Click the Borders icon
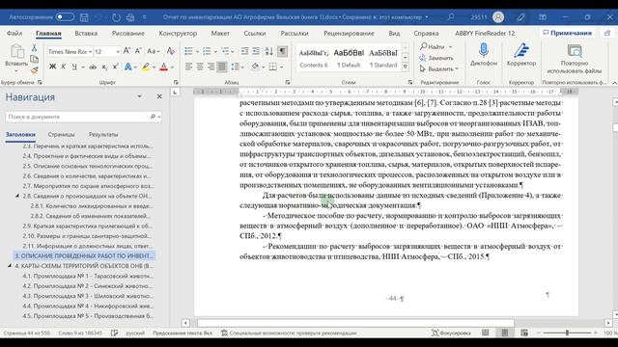 pyautogui.click(x=272, y=67)
